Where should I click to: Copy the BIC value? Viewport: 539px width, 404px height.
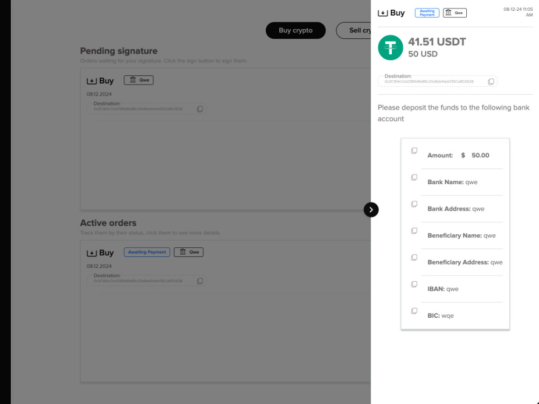[414, 311]
